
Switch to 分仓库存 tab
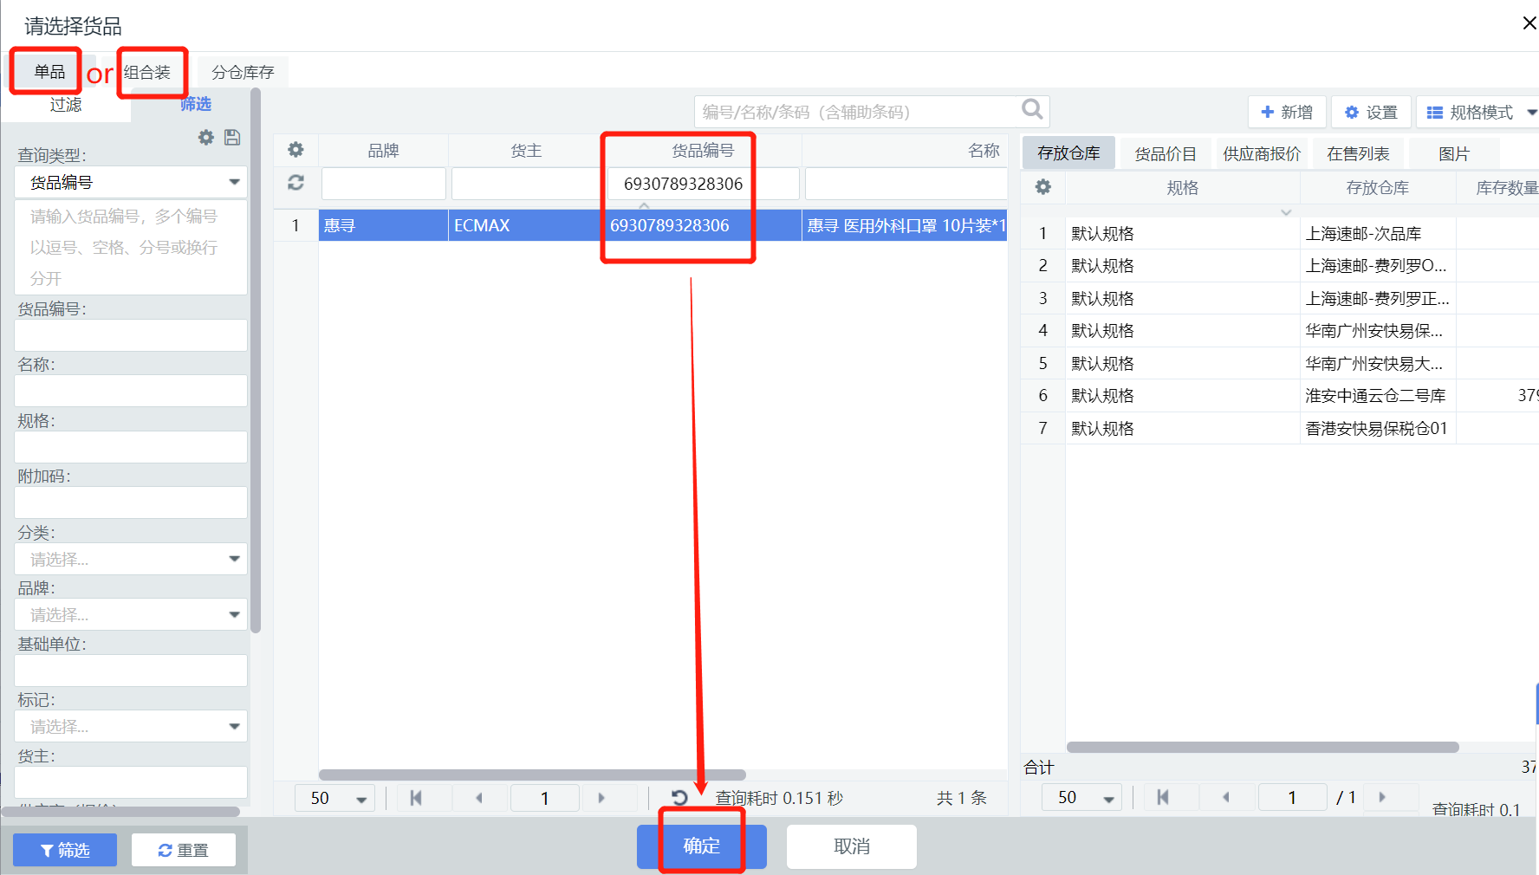pyautogui.click(x=243, y=72)
